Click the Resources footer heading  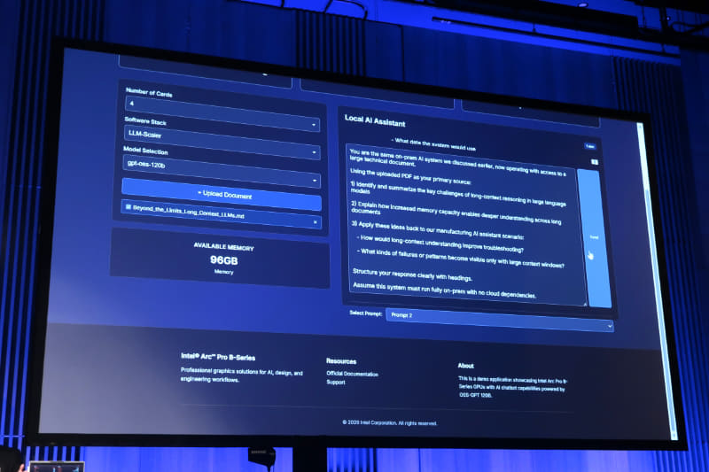tap(341, 361)
